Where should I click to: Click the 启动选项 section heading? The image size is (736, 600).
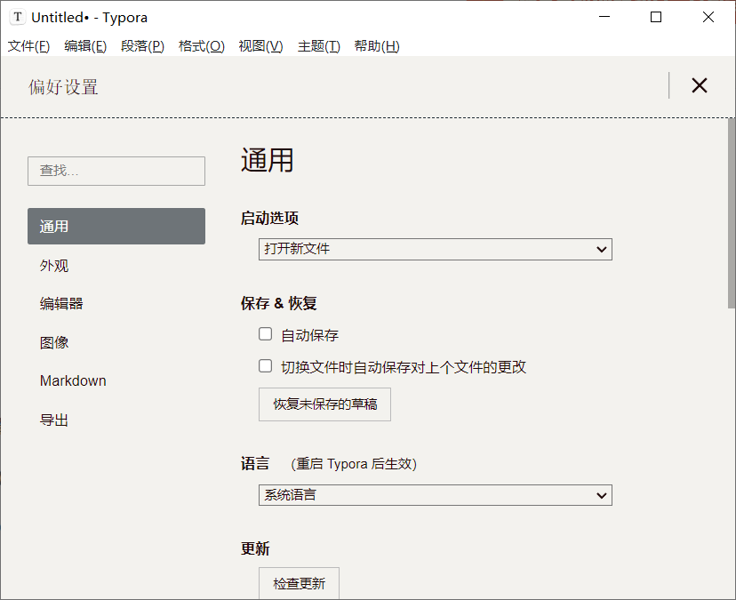(270, 218)
